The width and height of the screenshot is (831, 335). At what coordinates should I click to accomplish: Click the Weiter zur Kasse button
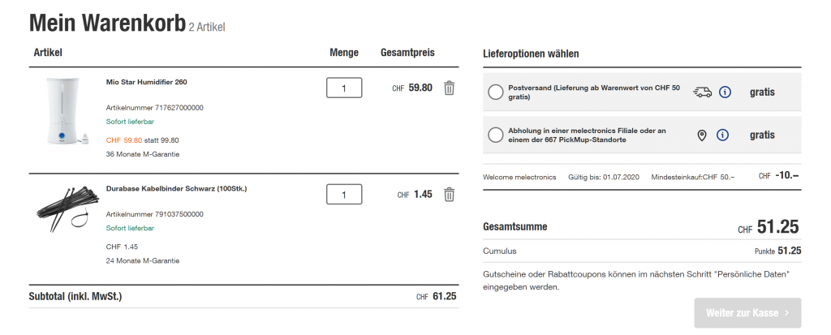coord(747,312)
